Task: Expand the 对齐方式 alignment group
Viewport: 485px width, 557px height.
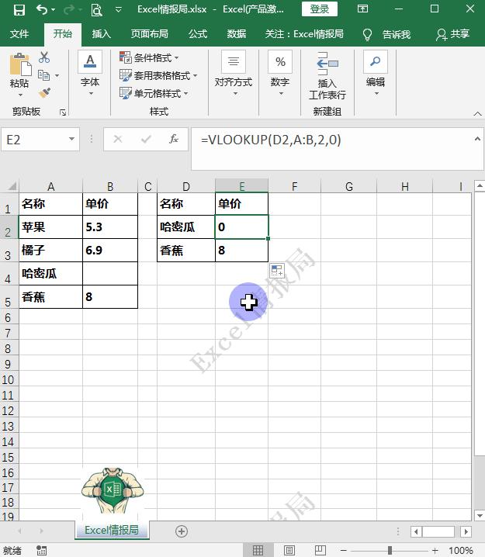Action: point(234,73)
